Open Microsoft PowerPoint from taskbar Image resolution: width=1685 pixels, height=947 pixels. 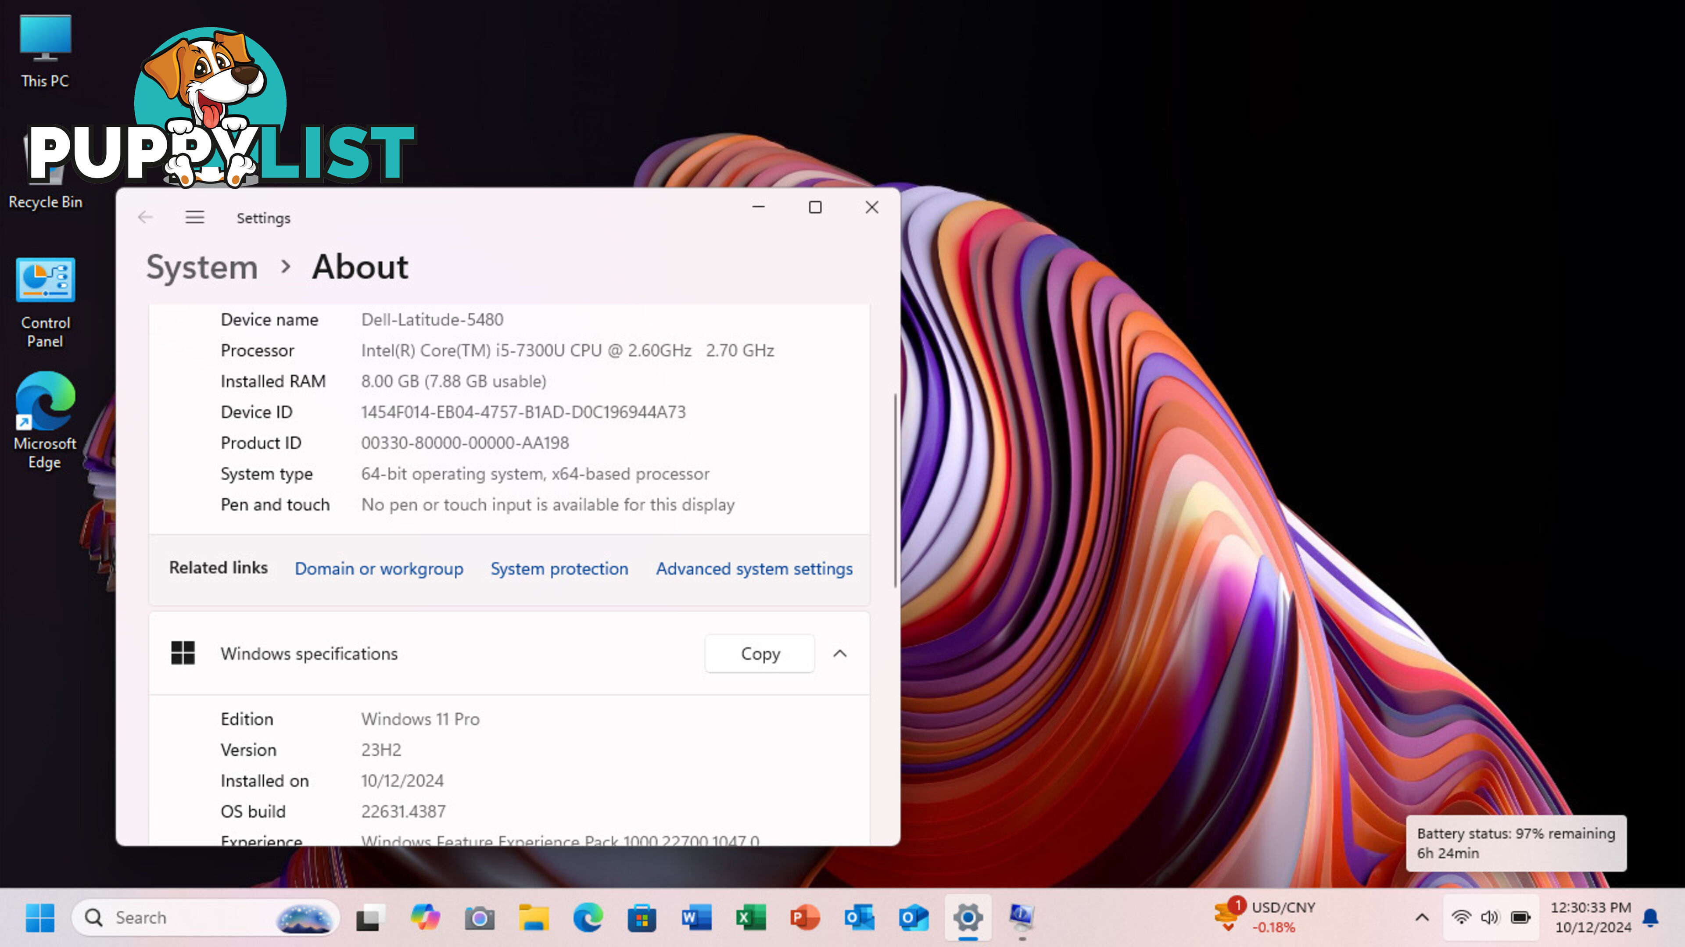(x=804, y=917)
